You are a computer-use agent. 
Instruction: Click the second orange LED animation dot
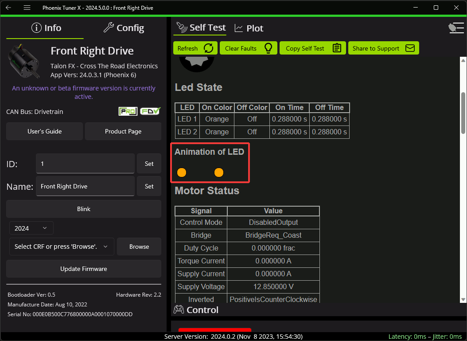click(x=219, y=172)
